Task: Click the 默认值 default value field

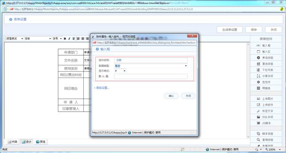Action: pyautogui.click(x=151, y=76)
